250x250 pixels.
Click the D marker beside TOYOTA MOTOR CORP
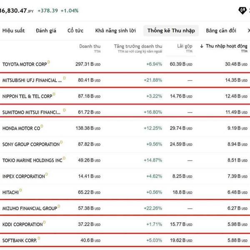point(49,62)
